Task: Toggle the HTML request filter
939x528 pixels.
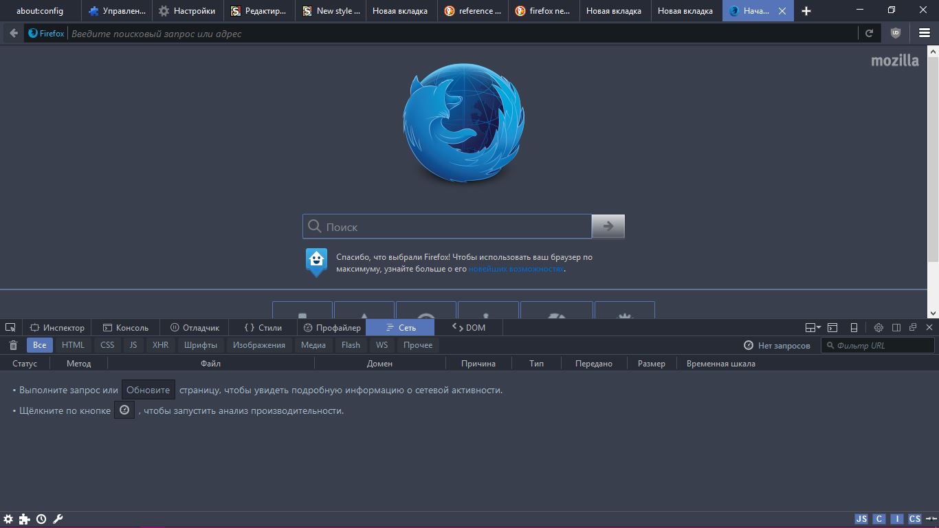Action: click(x=73, y=345)
